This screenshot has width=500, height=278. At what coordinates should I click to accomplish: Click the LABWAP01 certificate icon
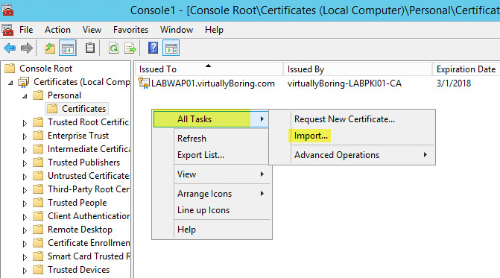[x=144, y=83]
